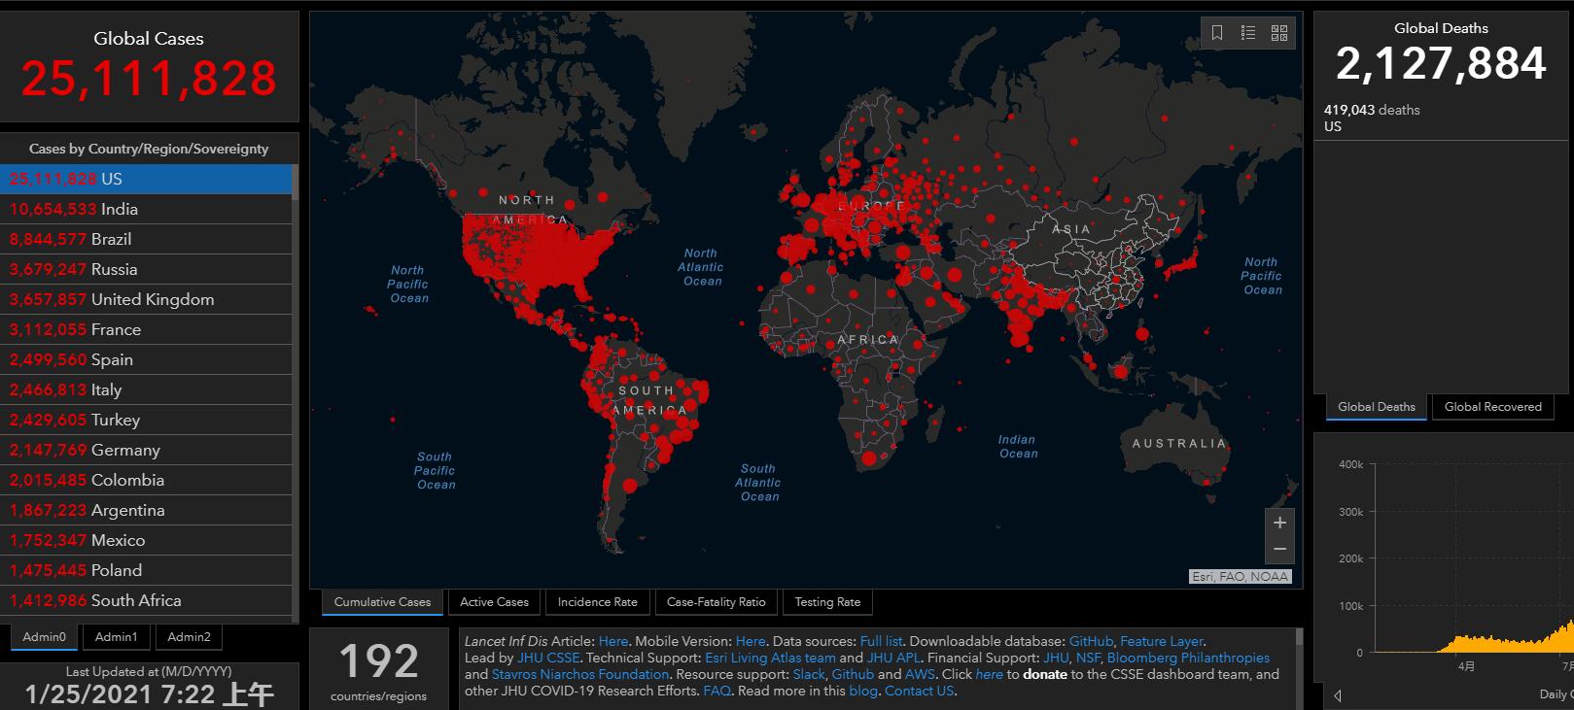The image size is (1574, 710).
Task: Open the GitHub downloadable database link
Action: tap(1091, 641)
